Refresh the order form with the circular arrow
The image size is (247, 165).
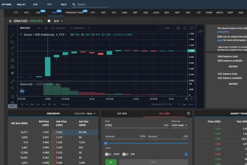click(x=189, y=113)
